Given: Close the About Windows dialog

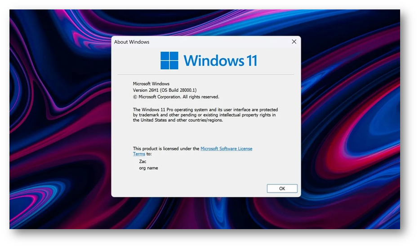Looking at the screenshot, I should (294, 42).
